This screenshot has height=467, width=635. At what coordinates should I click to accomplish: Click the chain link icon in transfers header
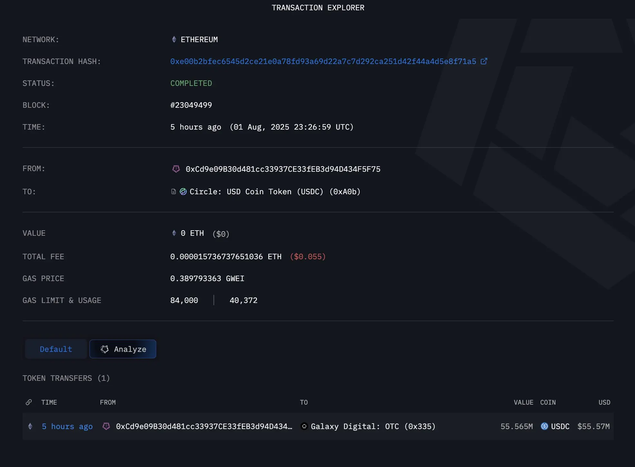coord(29,402)
